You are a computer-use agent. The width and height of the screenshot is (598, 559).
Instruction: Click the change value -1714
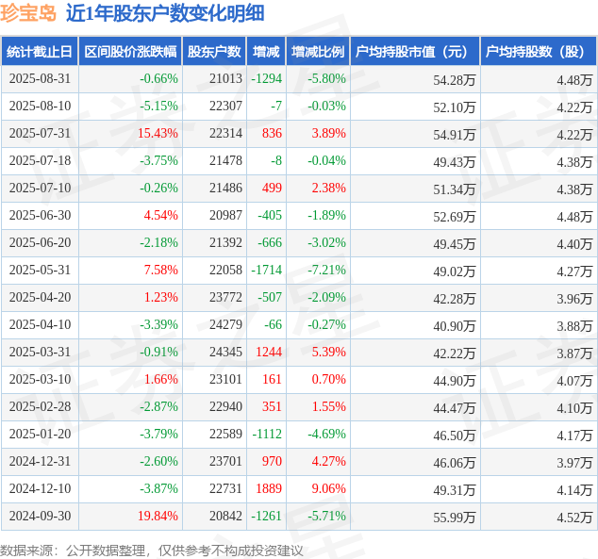pos(267,271)
